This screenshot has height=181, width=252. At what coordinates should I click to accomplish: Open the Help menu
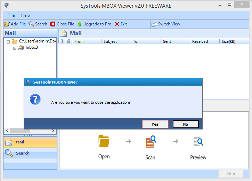coord(26,15)
